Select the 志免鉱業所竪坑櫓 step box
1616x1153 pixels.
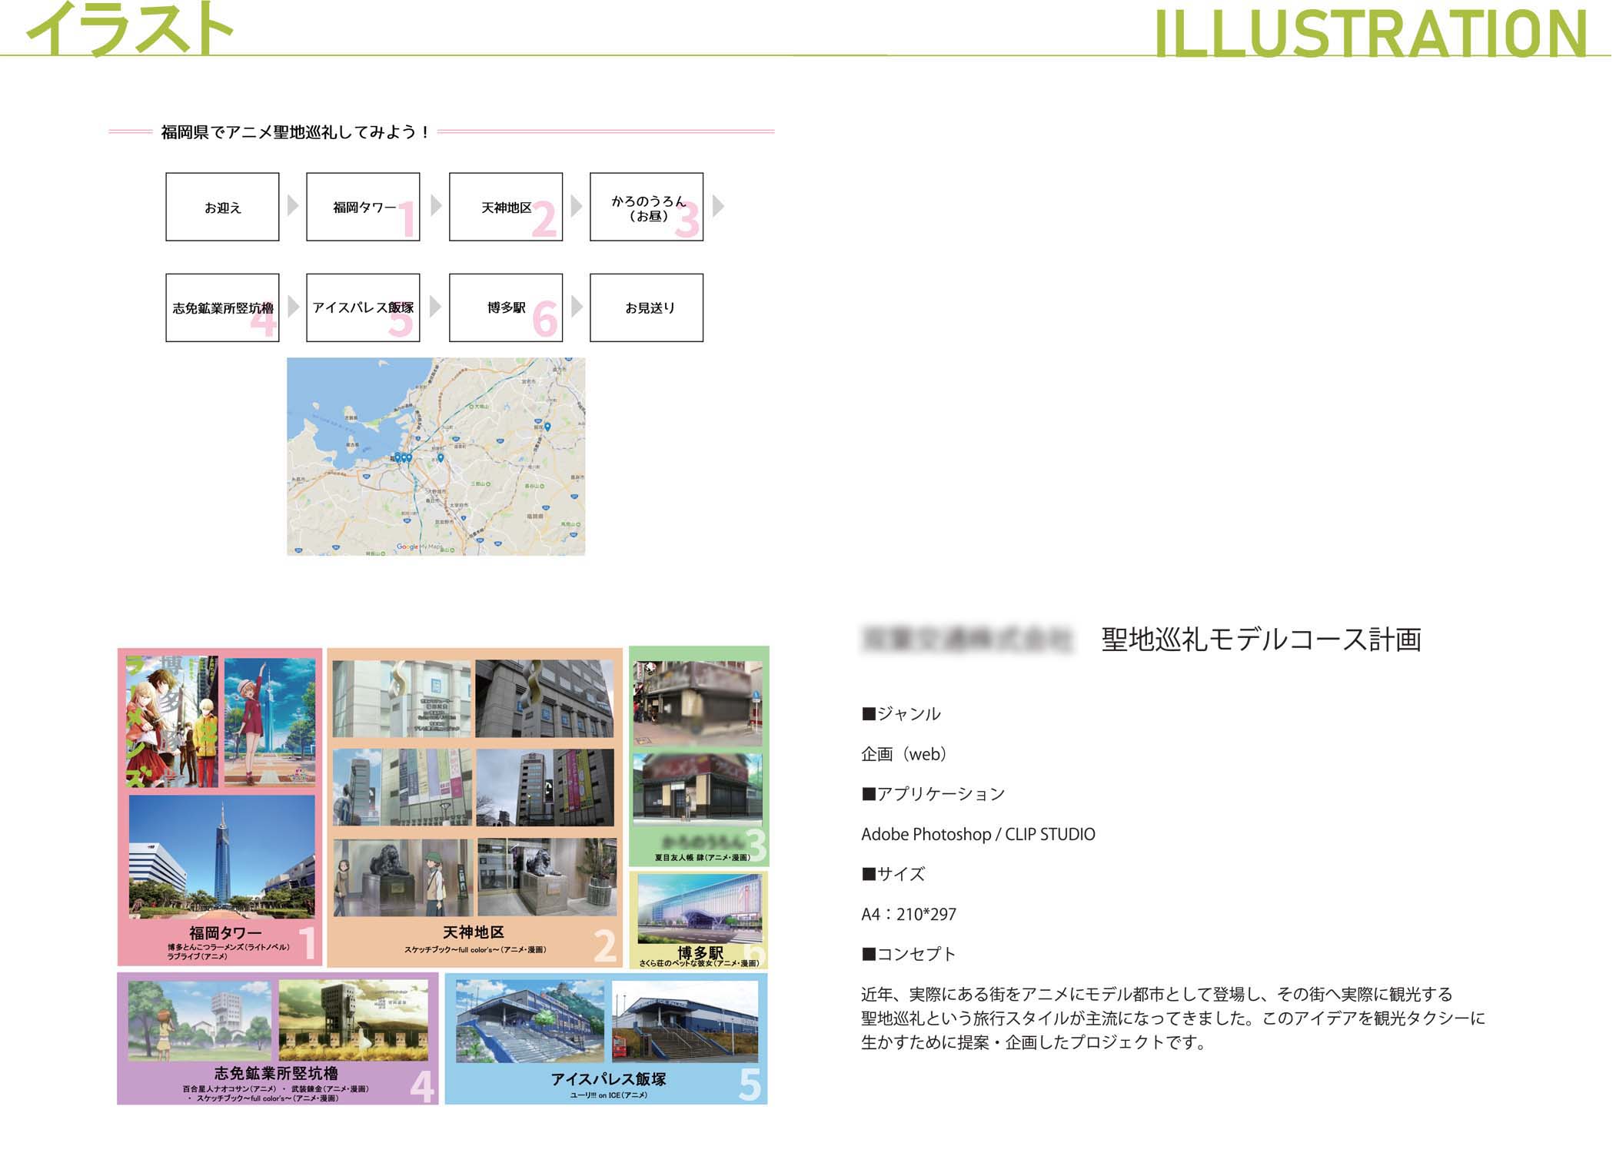222,307
